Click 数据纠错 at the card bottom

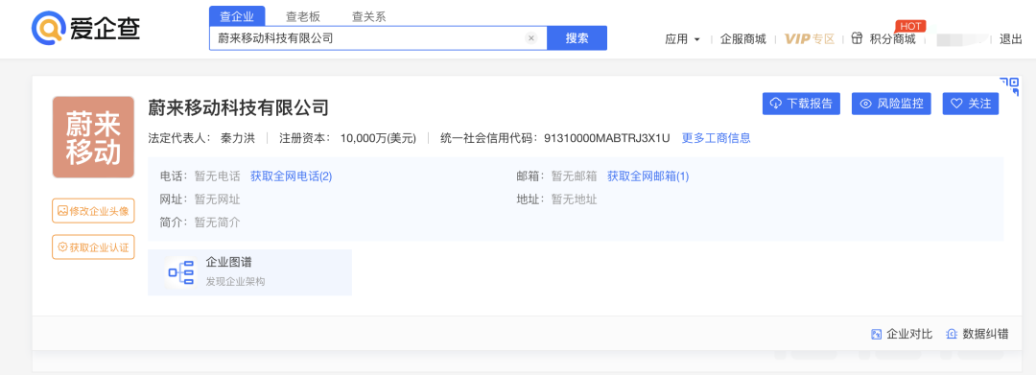point(977,334)
